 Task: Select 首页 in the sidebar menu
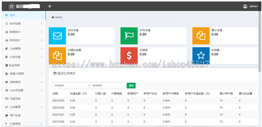point(24,15)
